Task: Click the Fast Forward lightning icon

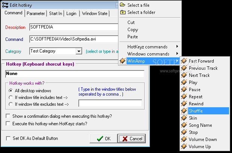Action: (184, 61)
